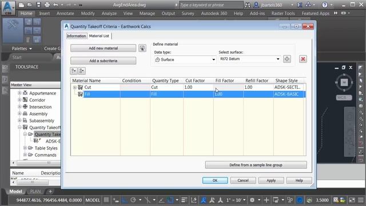Image resolution: width=366 pixels, height=206 pixels.
Task: Select the Commands tree item
Action: click(x=46, y=155)
